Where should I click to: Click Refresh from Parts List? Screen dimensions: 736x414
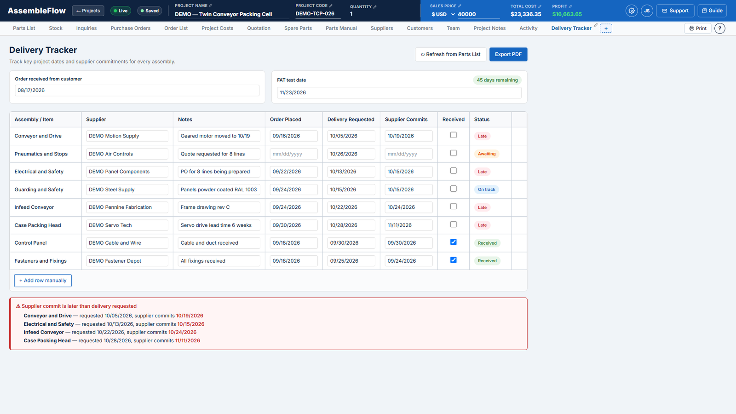450,54
